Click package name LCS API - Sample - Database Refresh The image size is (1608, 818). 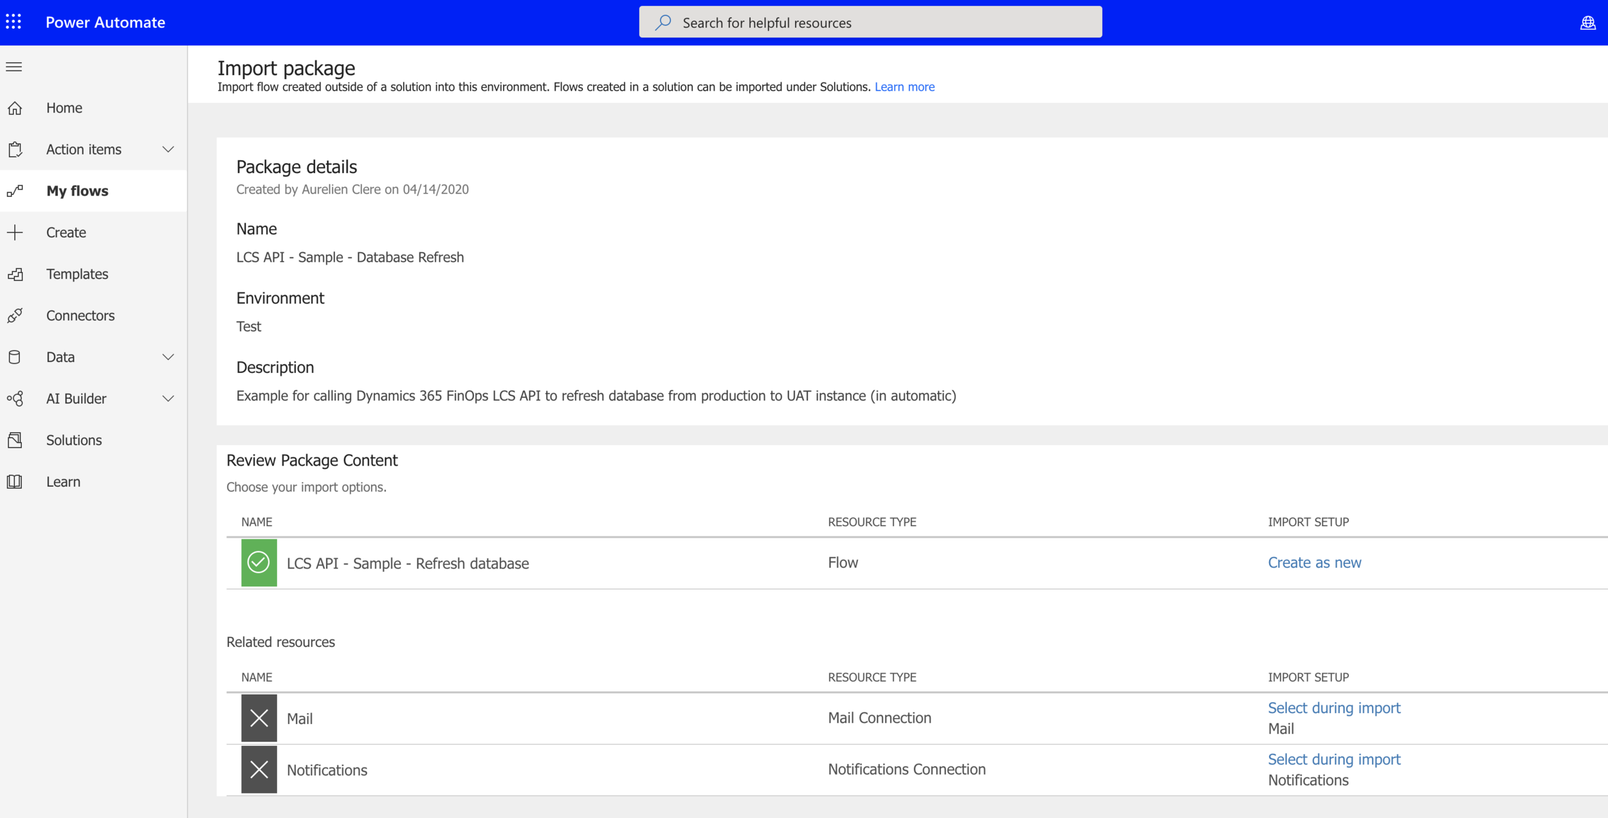350,257
